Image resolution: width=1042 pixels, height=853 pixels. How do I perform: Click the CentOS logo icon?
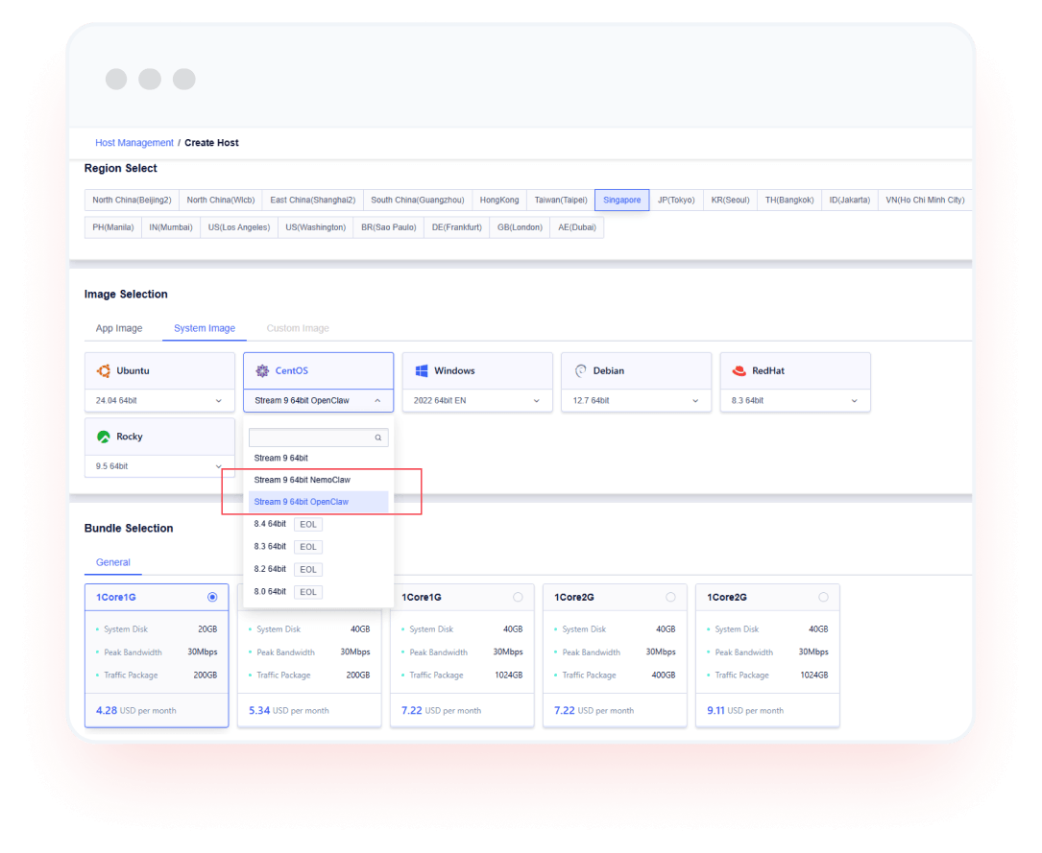point(262,371)
